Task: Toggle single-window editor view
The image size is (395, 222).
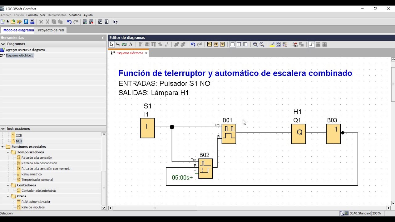Action: (232, 44)
